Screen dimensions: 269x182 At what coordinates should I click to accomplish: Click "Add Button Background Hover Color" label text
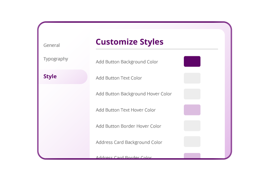point(134,94)
